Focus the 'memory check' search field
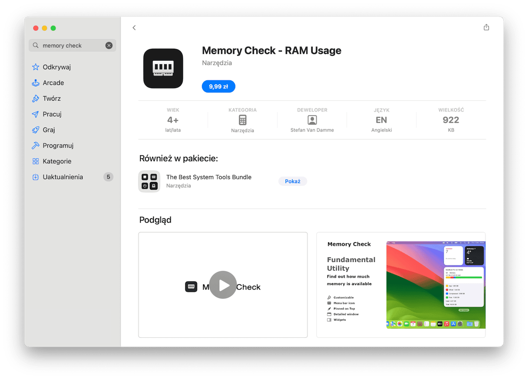The height and width of the screenshot is (379, 528). pos(72,46)
